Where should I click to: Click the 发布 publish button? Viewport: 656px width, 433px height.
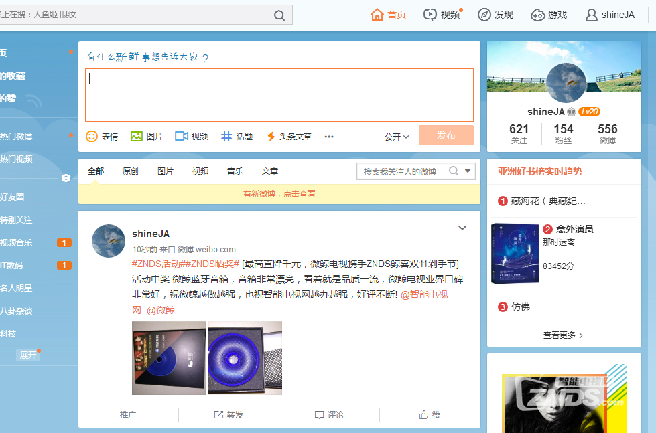tap(446, 135)
